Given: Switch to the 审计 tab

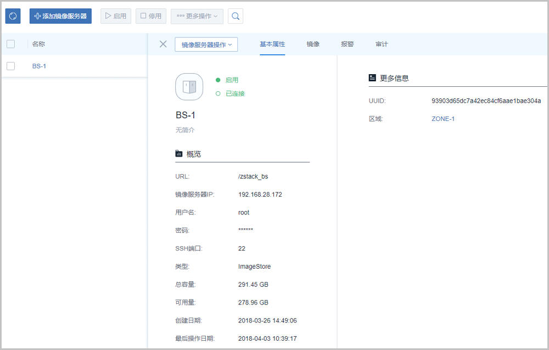Looking at the screenshot, I should point(382,44).
